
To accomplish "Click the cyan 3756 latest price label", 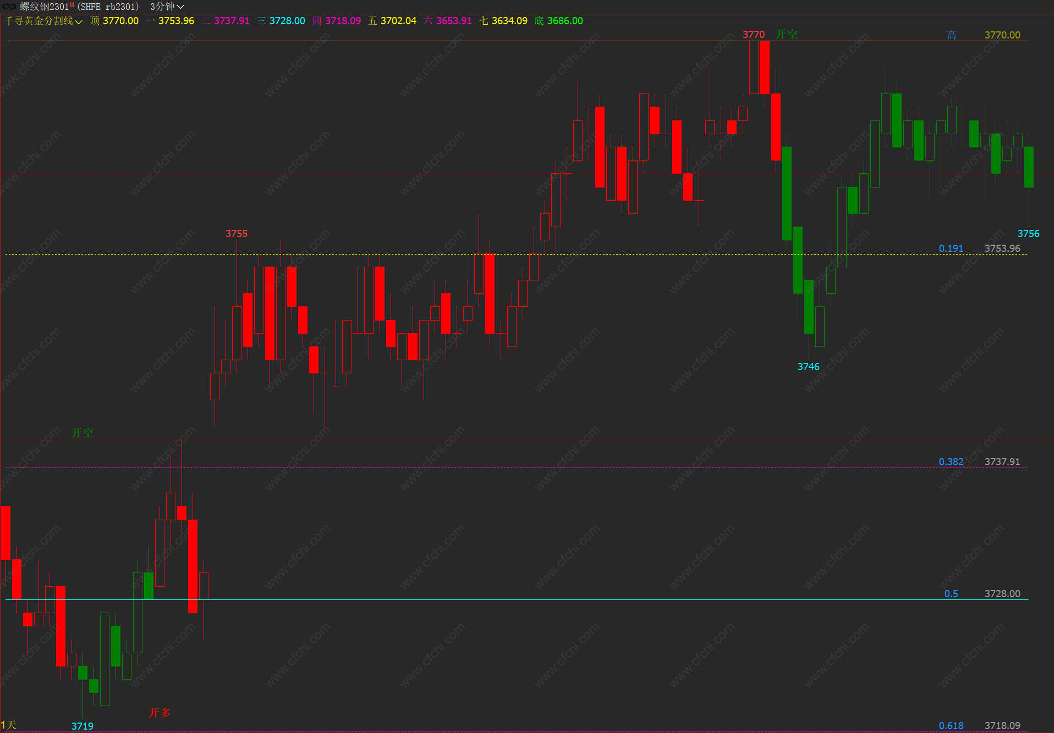I will (x=1028, y=234).
